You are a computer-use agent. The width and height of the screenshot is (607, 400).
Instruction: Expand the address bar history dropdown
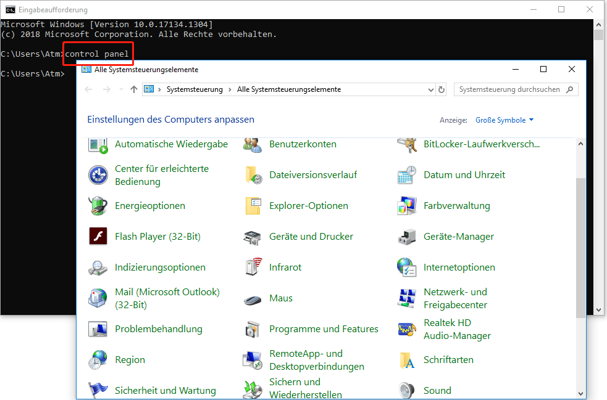click(431, 89)
